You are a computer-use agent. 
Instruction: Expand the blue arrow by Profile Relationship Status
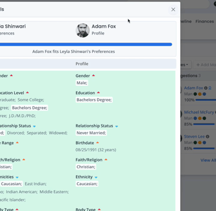tap(116, 126)
